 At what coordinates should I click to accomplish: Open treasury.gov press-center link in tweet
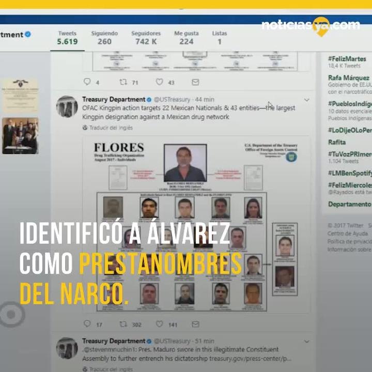[x=251, y=359]
